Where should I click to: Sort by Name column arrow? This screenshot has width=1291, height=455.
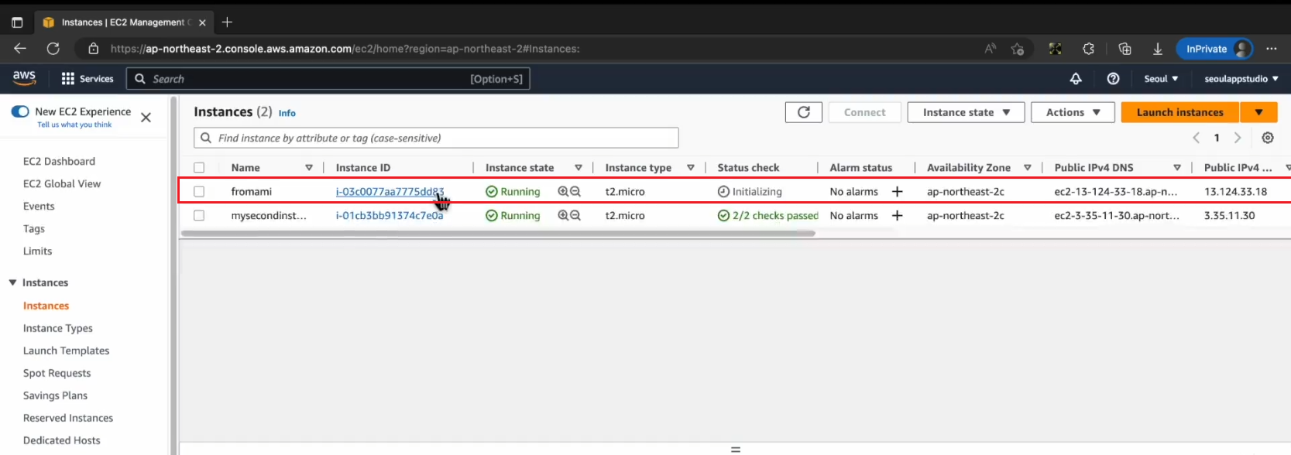point(309,167)
